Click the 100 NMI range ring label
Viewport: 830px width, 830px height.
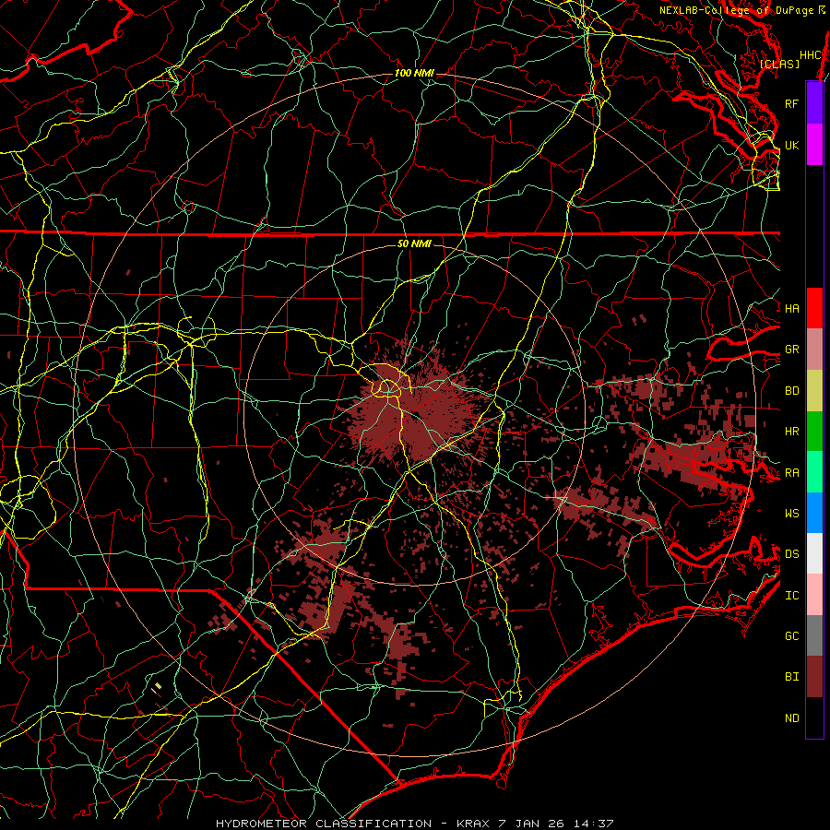[414, 73]
